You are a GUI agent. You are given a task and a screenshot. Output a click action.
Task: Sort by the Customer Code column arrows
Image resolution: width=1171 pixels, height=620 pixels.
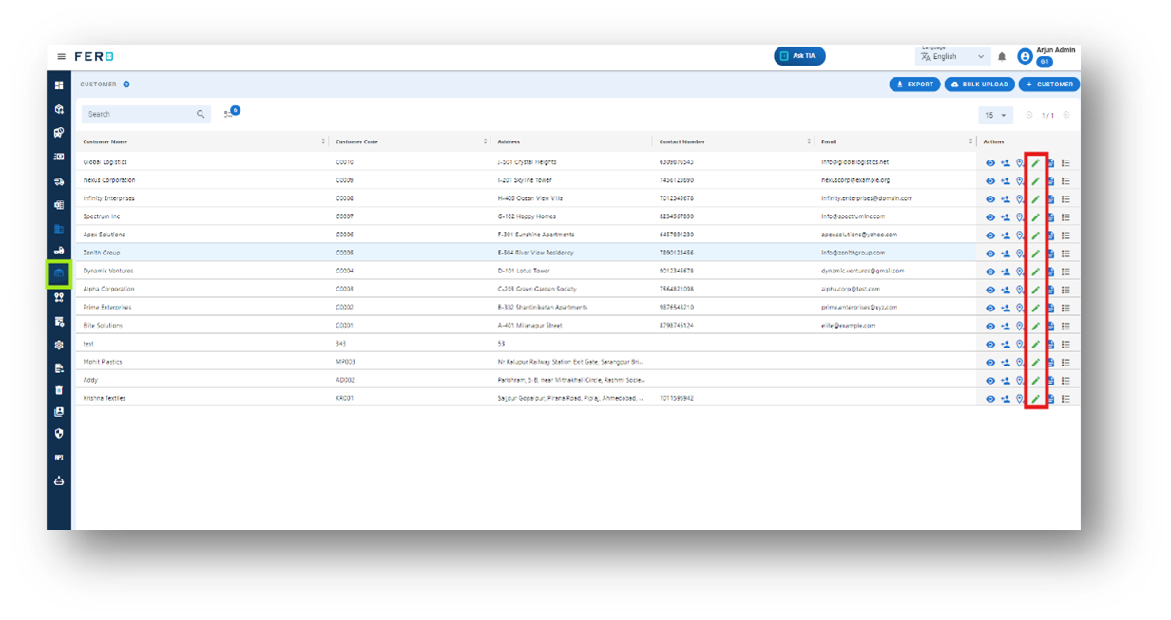486,142
